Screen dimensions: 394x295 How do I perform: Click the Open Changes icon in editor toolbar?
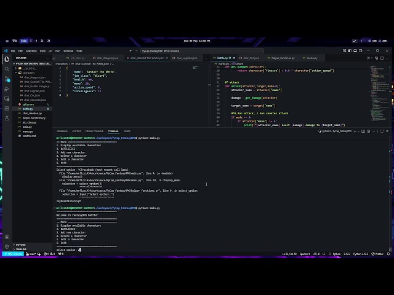tap(376, 58)
